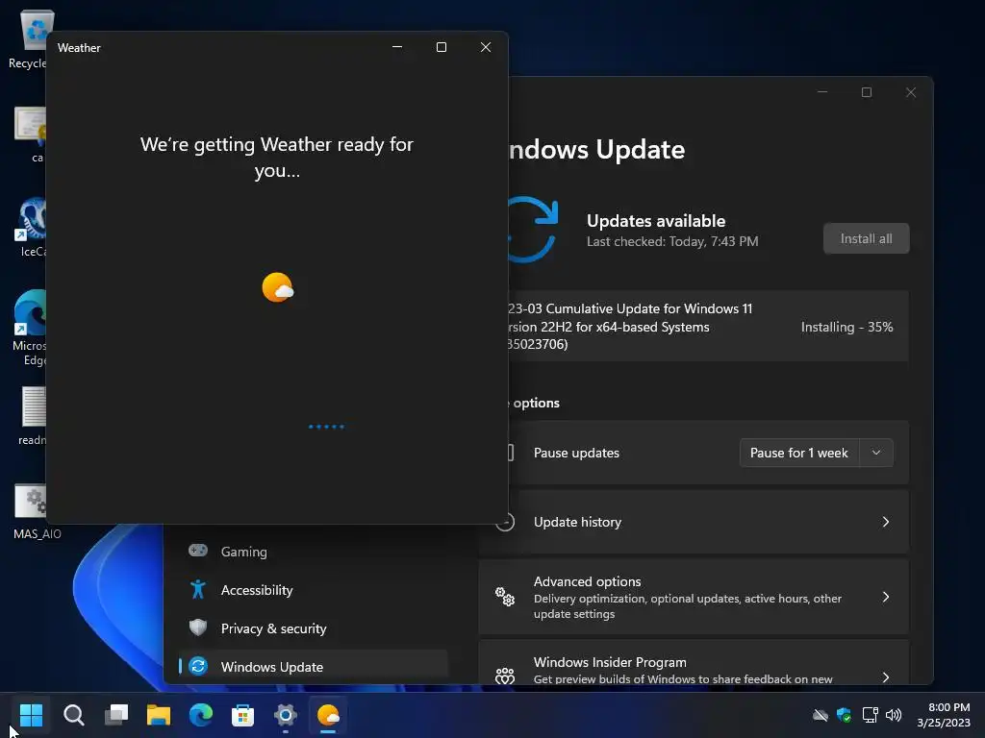This screenshot has width=985, height=738.
Task: Open the Recycle Bin desktop icon
Action: coord(28,38)
